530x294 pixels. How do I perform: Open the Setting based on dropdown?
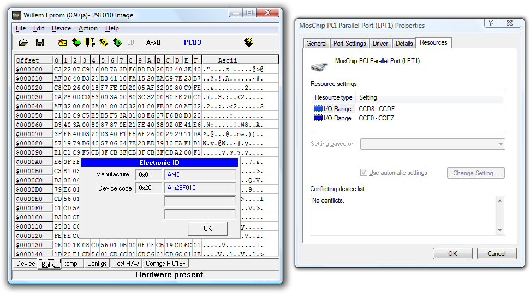point(433,144)
